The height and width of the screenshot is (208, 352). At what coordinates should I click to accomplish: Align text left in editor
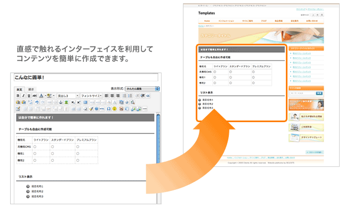107,95
